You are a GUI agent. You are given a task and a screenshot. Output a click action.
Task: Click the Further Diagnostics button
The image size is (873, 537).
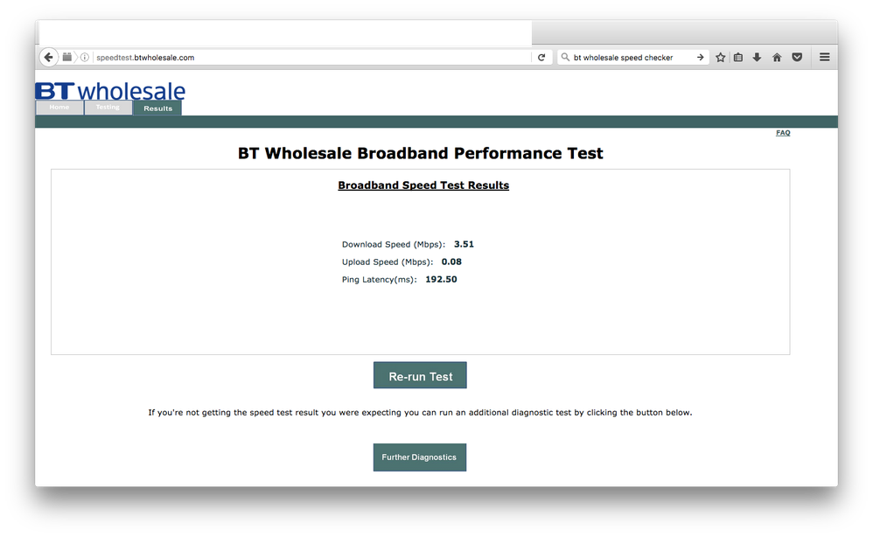pyautogui.click(x=419, y=457)
